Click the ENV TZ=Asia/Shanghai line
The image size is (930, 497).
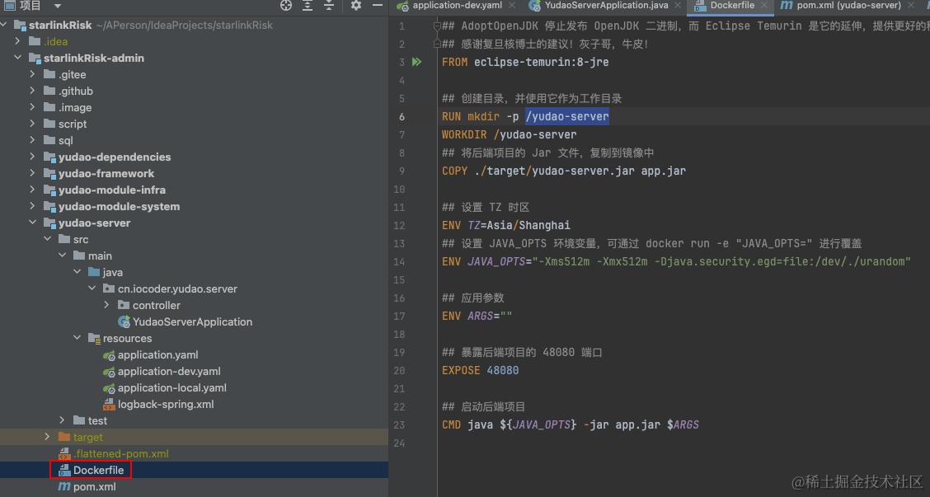click(x=506, y=225)
